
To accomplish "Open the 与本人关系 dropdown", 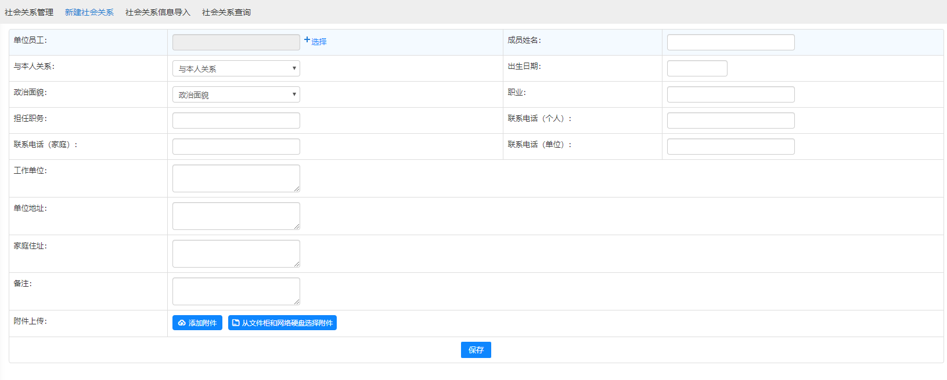I will pos(236,68).
